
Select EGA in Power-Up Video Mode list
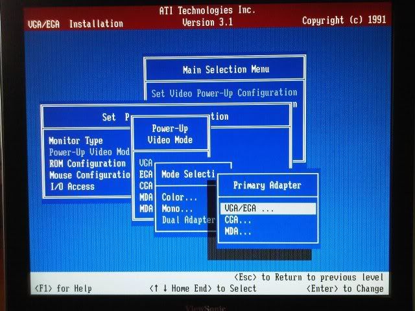[146, 174]
